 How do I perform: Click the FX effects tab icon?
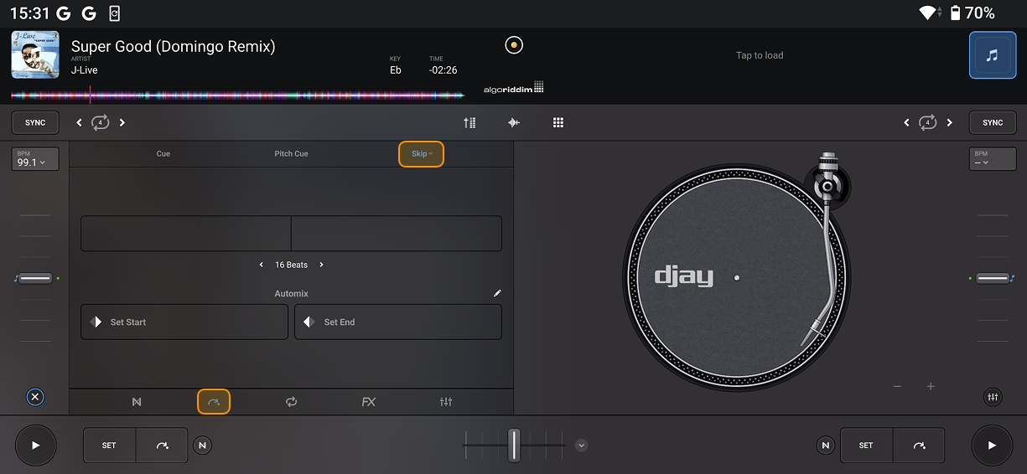tap(368, 402)
